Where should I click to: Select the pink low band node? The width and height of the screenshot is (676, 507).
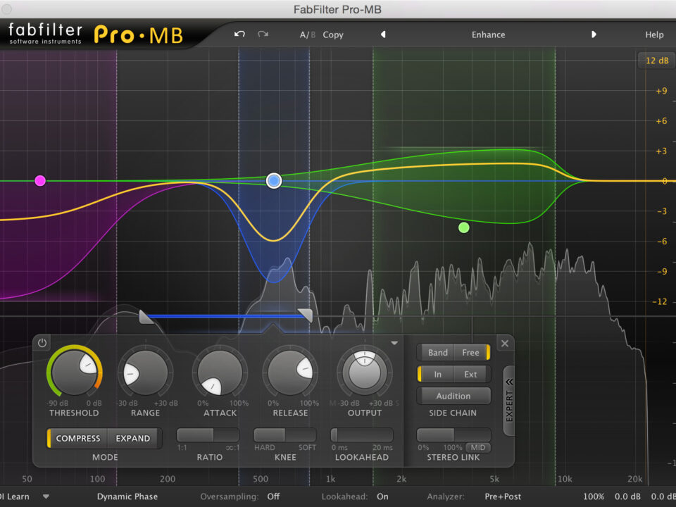tap(40, 181)
